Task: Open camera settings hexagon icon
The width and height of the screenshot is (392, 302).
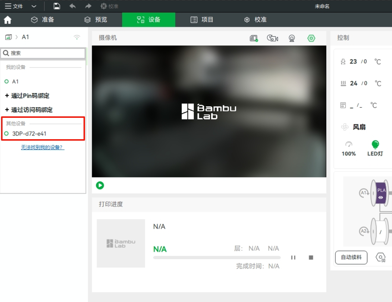Action: click(x=311, y=38)
